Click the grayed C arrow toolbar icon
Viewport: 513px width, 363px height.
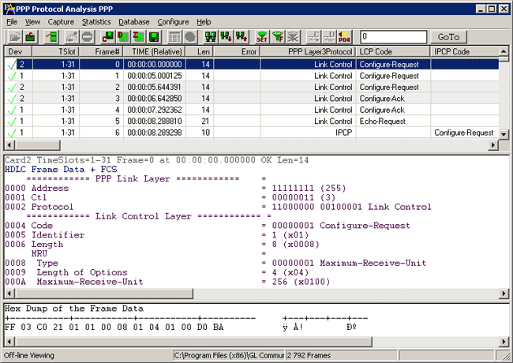[x=313, y=37]
